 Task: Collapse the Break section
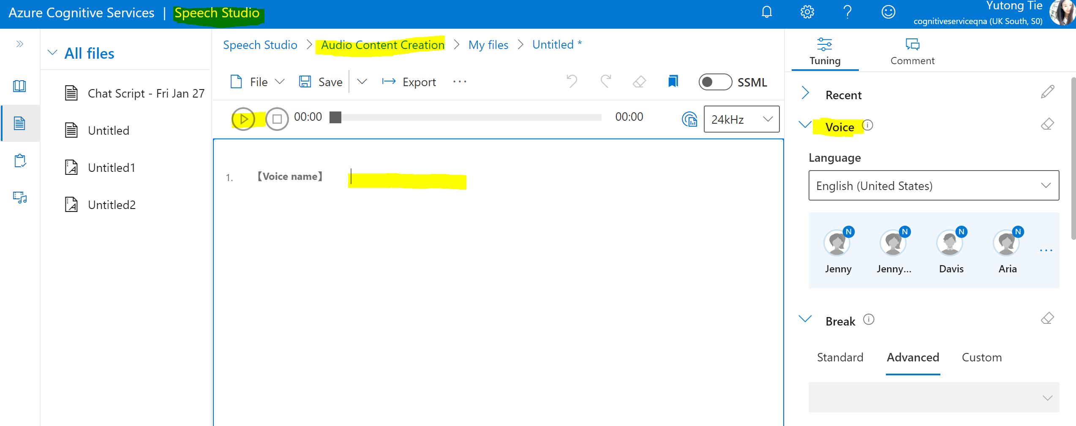point(805,319)
